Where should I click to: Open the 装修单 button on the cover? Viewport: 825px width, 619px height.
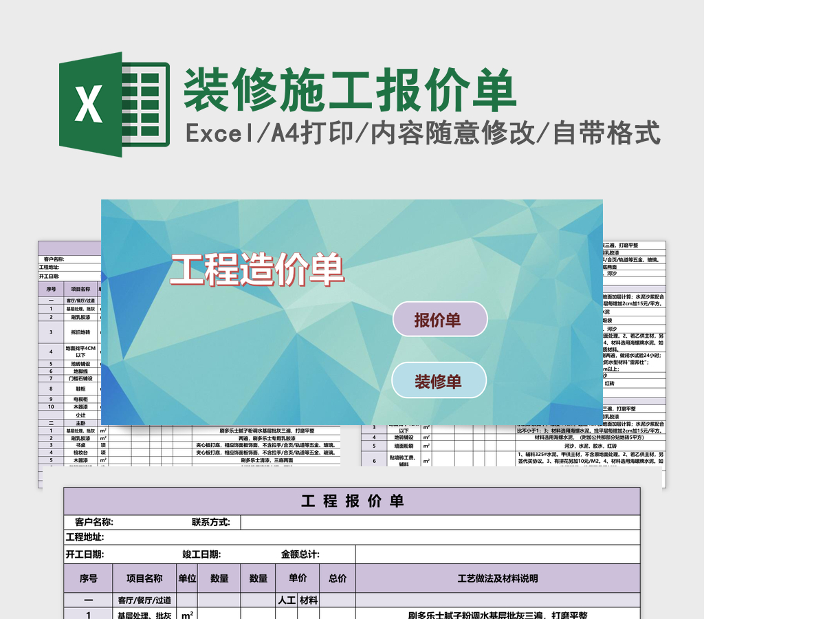tap(439, 380)
